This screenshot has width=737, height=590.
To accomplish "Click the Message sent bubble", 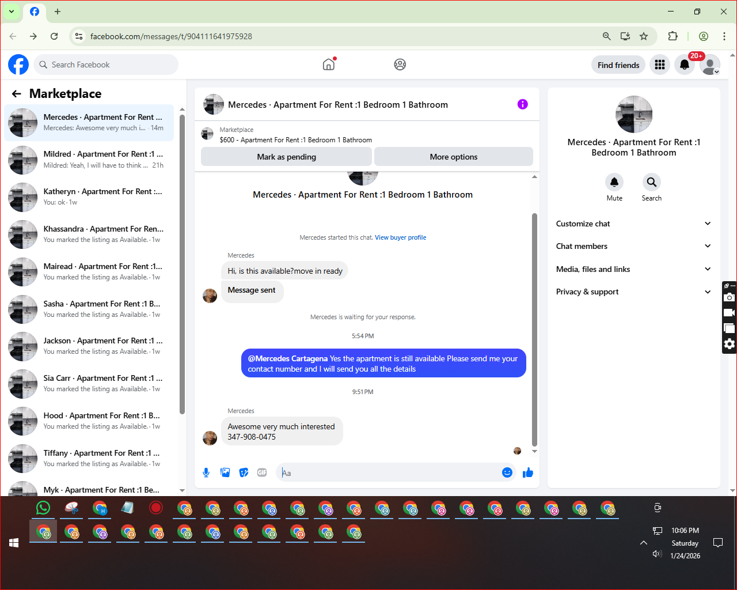I will (x=252, y=290).
